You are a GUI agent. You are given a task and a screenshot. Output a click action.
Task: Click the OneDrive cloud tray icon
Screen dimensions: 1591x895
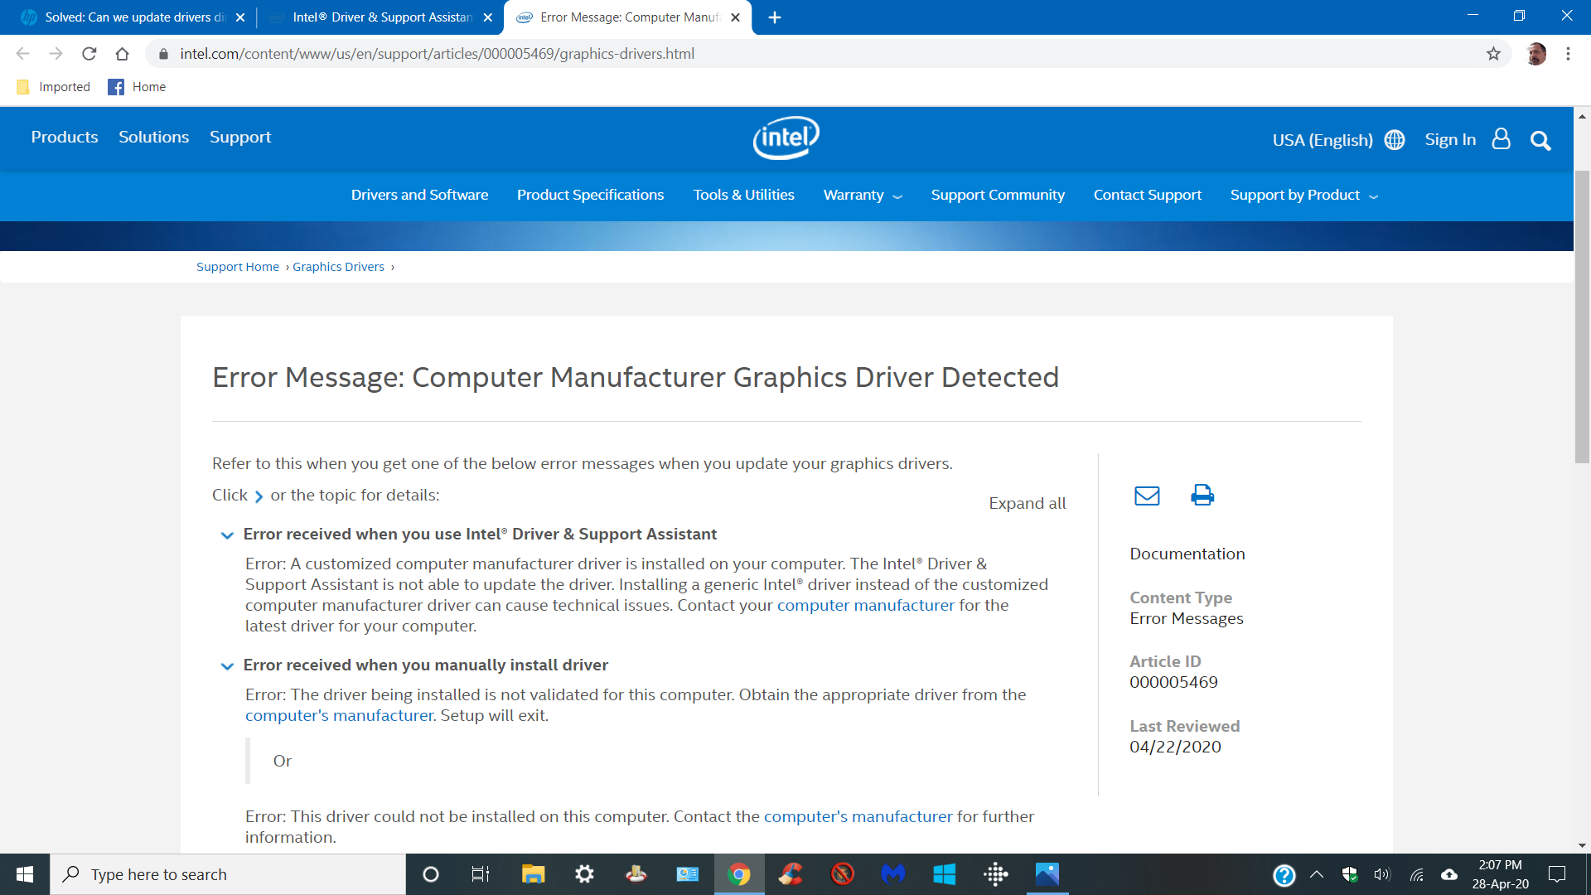pos(1449,874)
